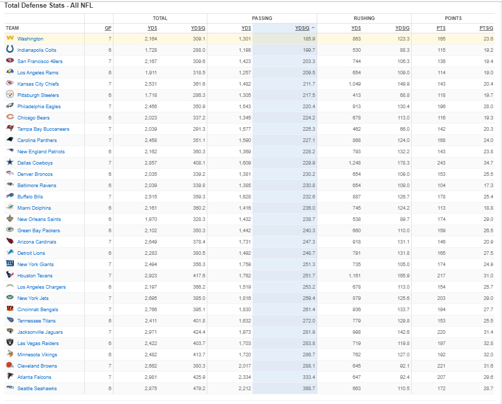Click the Cleveland Browns helmet logo
This screenshot has height=404, width=502.
click(10, 365)
